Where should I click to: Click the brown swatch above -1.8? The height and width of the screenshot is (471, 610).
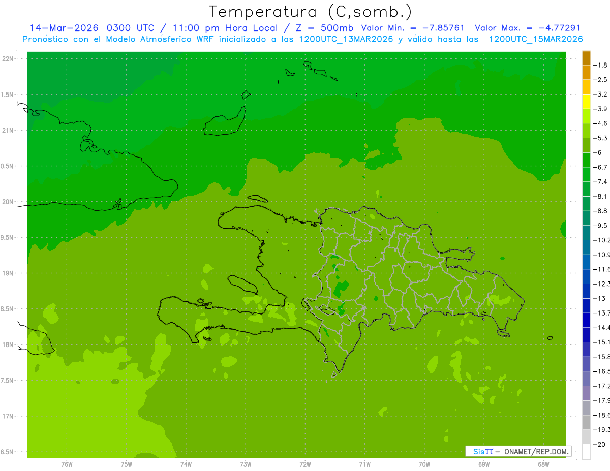click(x=586, y=58)
